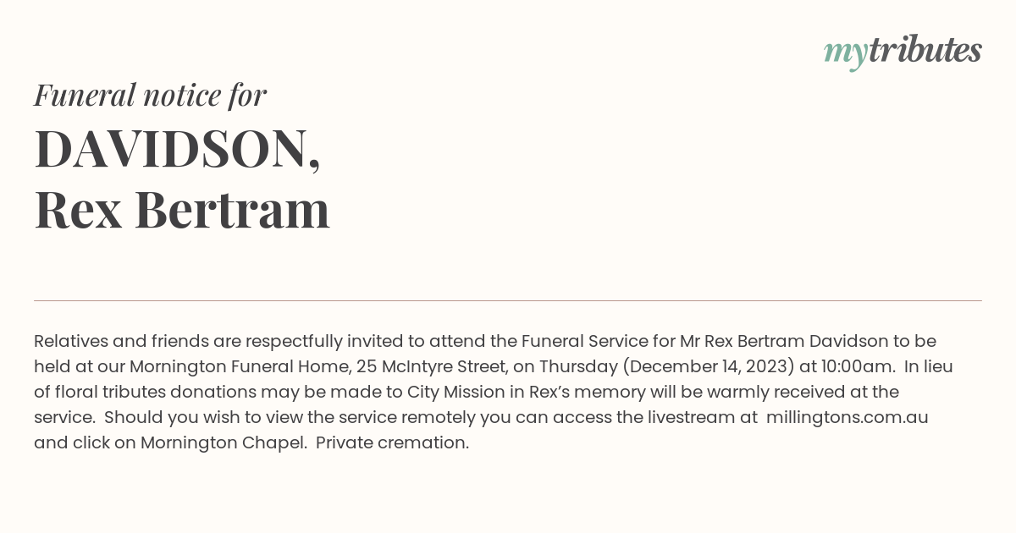Click the mytributes logo
Viewport: 1016px width, 533px height.
click(903, 52)
